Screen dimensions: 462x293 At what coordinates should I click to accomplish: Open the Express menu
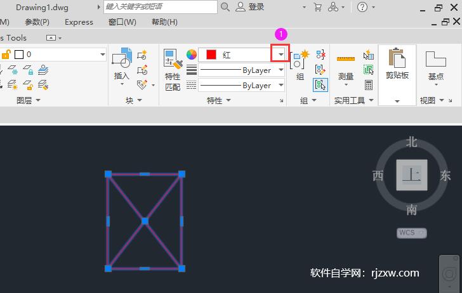tap(79, 22)
